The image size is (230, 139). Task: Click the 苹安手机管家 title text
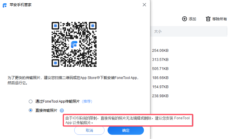pos(21,5)
